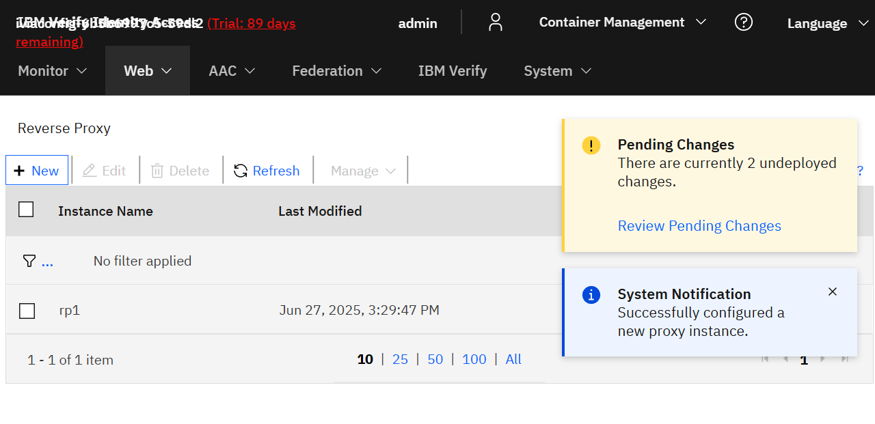Select the IBM Verify menu item
Viewport: 875px width, 424px height.
[453, 71]
